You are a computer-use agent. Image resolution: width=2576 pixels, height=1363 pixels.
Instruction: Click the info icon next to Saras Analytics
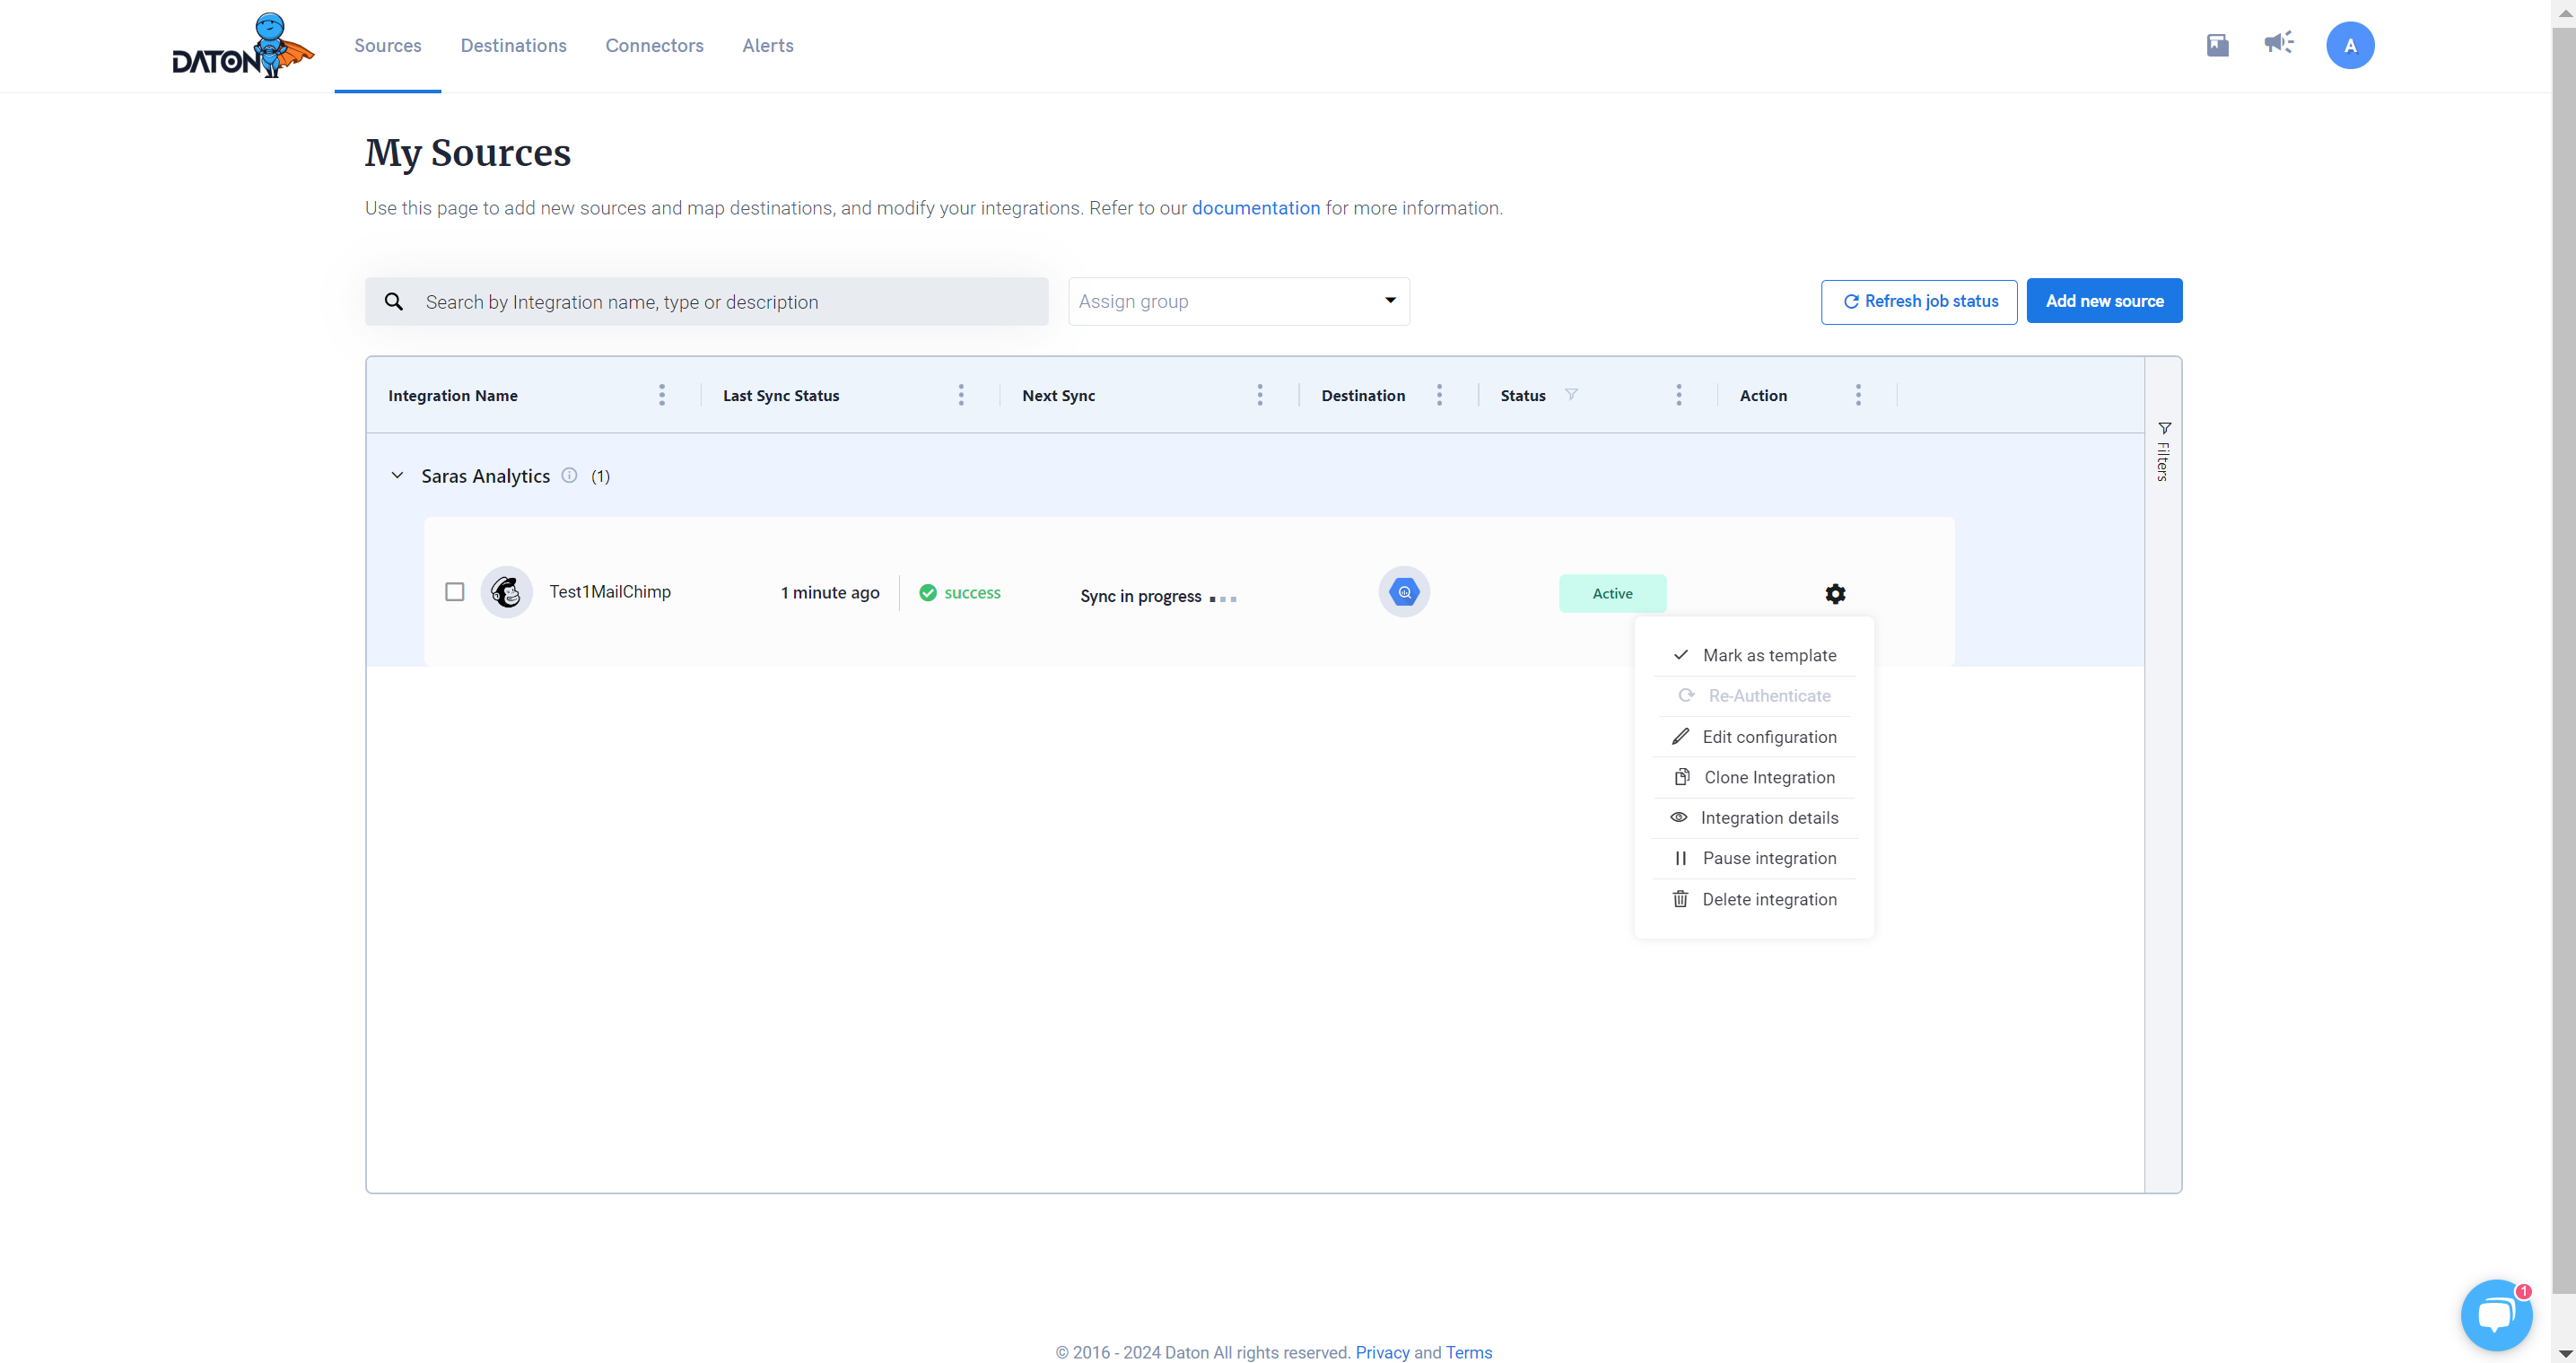click(x=569, y=476)
